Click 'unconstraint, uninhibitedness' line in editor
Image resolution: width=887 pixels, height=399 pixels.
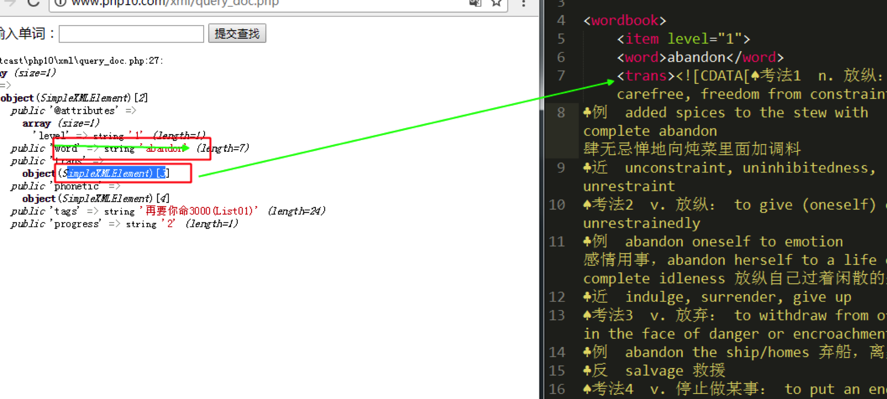click(x=729, y=168)
